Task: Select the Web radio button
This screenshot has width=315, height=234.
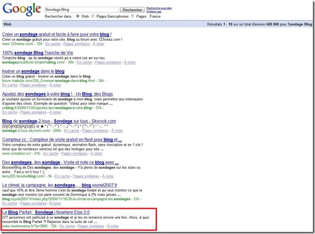Action: click(x=78, y=16)
